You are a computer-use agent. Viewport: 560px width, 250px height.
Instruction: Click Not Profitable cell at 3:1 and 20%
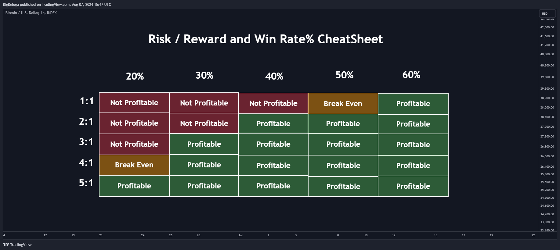(x=134, y=144)
